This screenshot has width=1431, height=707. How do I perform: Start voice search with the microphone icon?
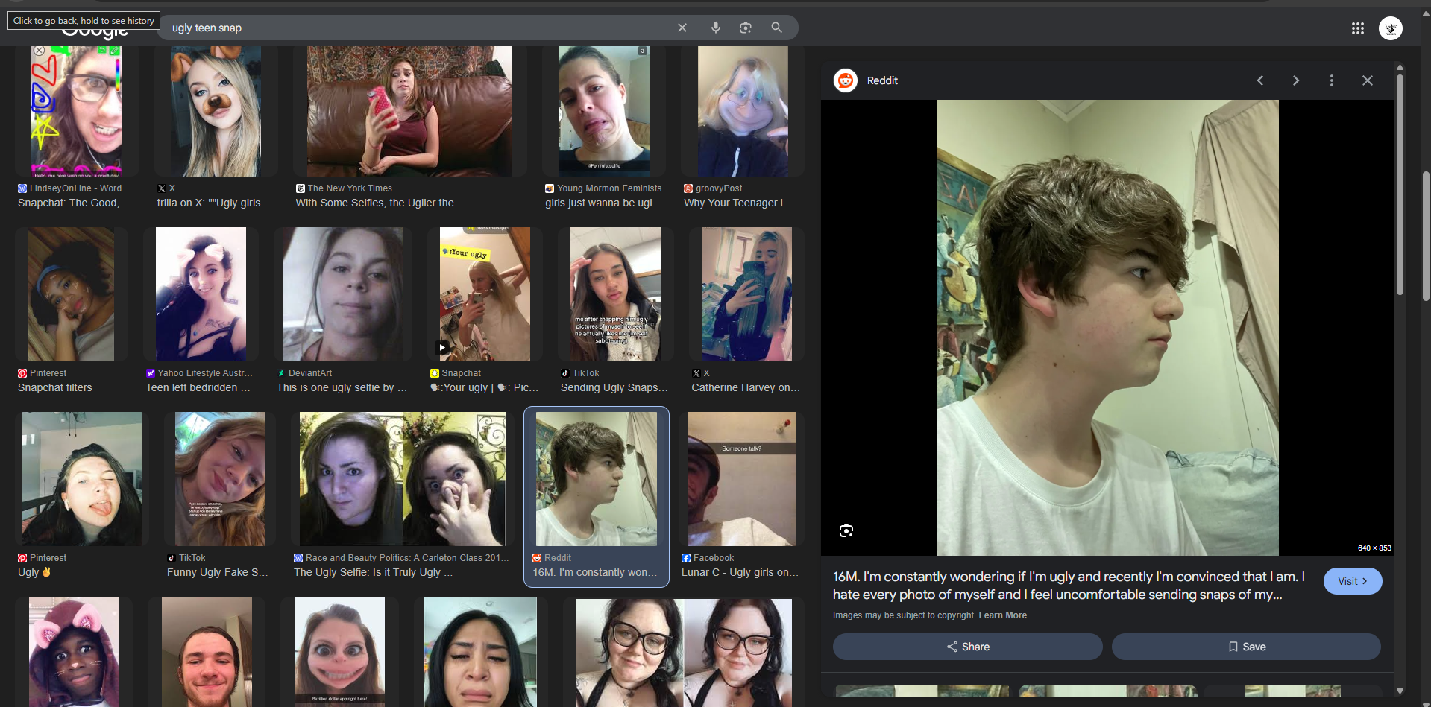[x=715, y=28]
